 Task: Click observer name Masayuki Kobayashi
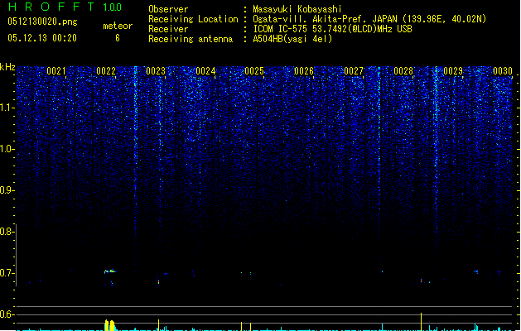coord(297,9)
